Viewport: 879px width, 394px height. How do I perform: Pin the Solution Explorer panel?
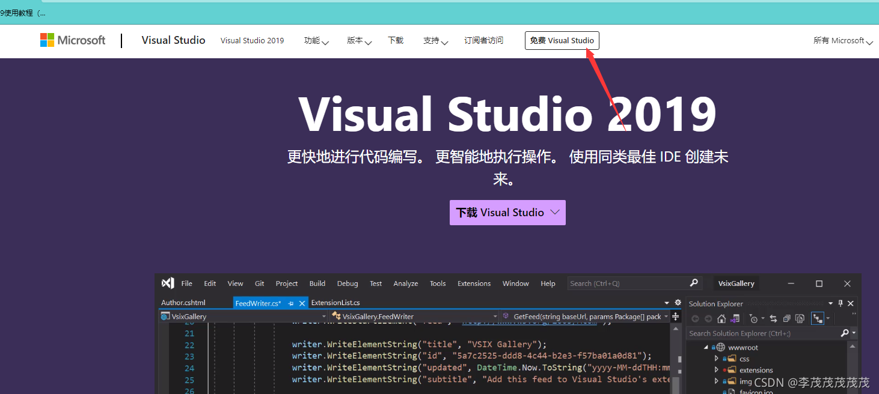coord(841,303)
